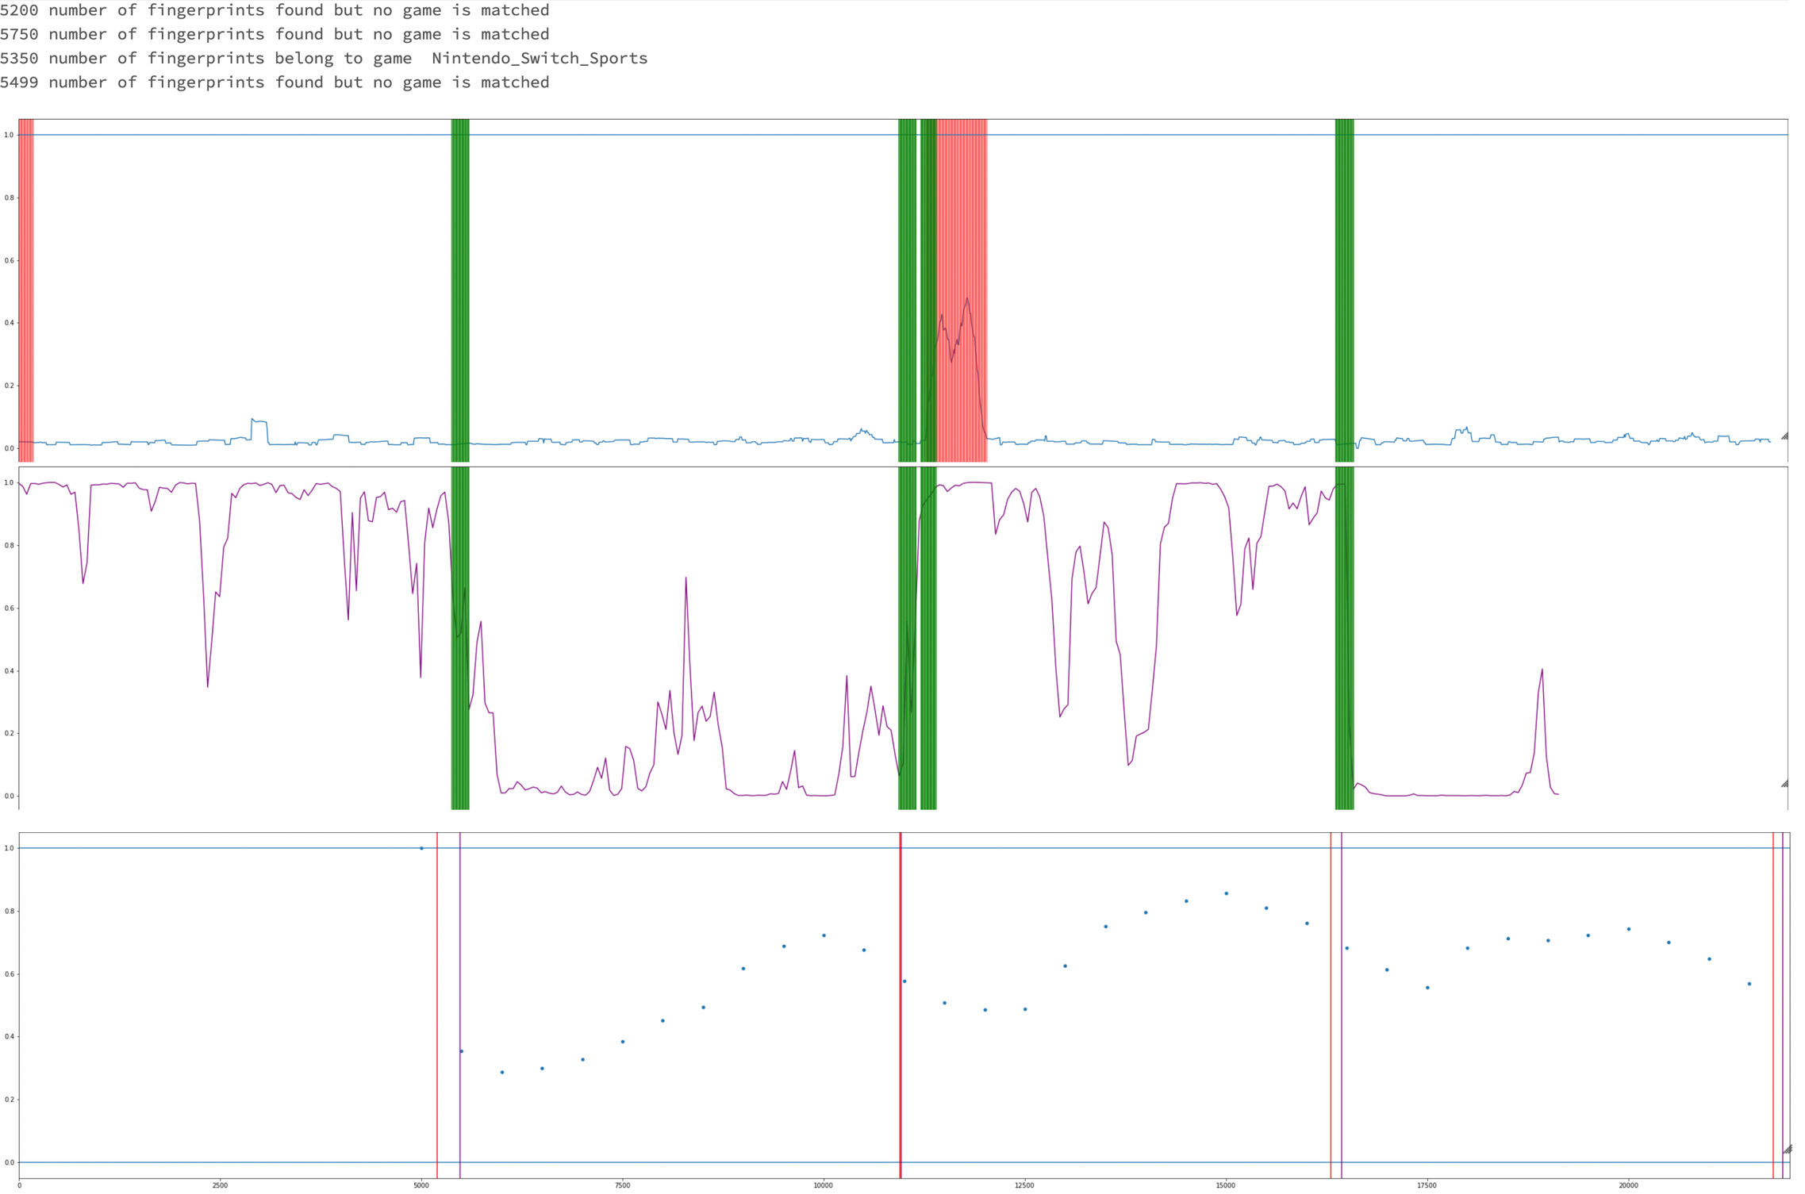Select the wide red striped band near Nintendo match
The height and width of the screenshot is (1194, 1805).
(960, 286)
